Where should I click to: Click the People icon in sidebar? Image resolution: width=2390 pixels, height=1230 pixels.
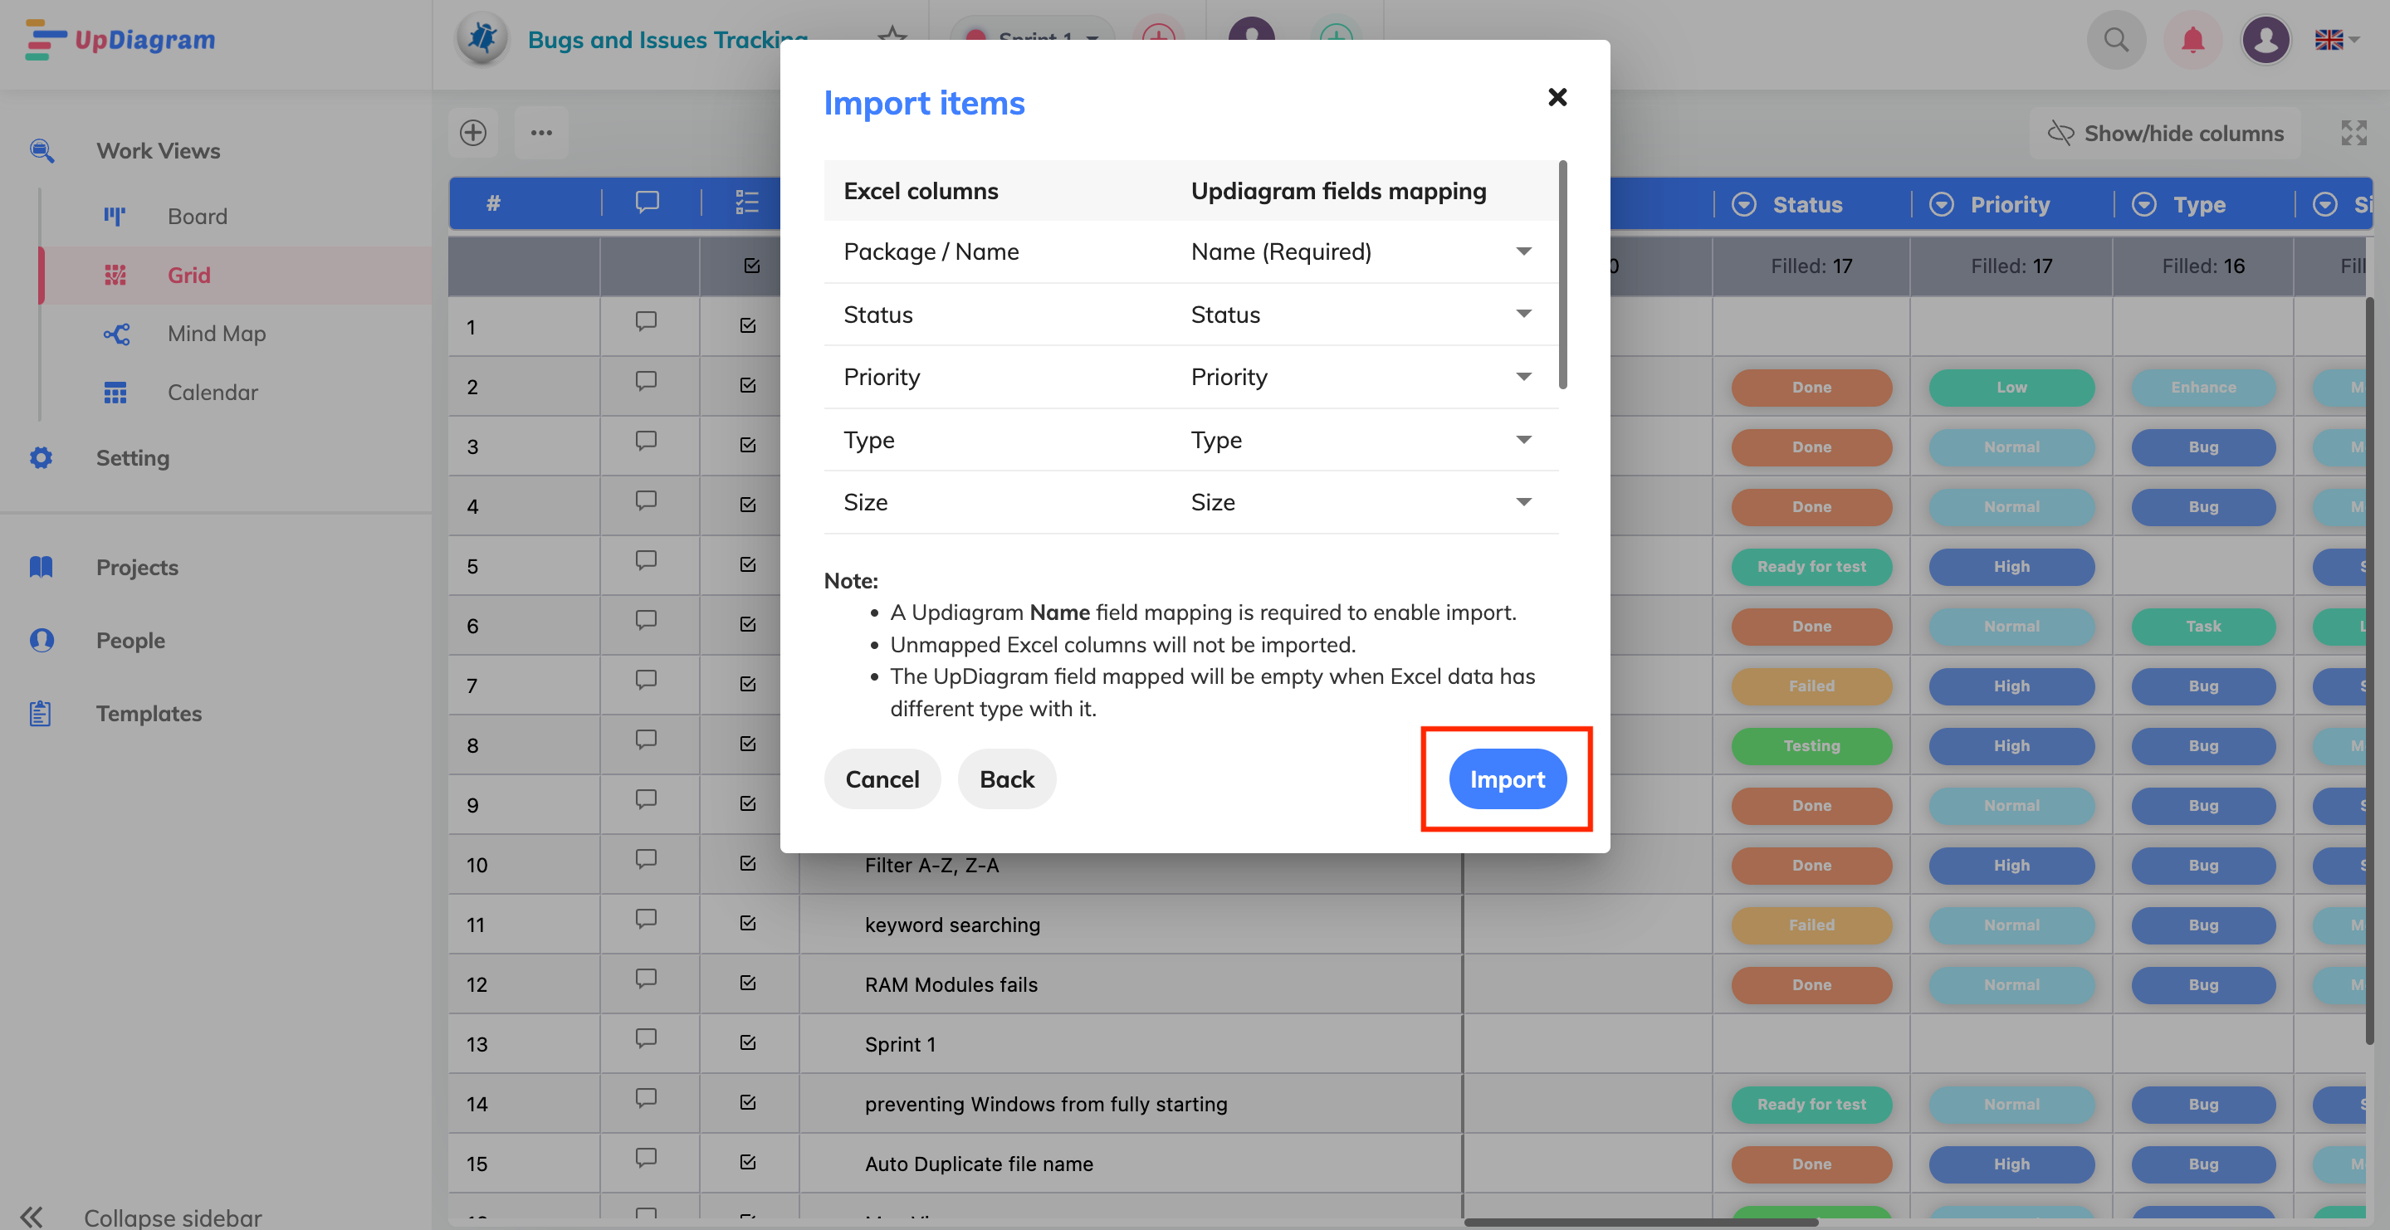tap(42, 640)
